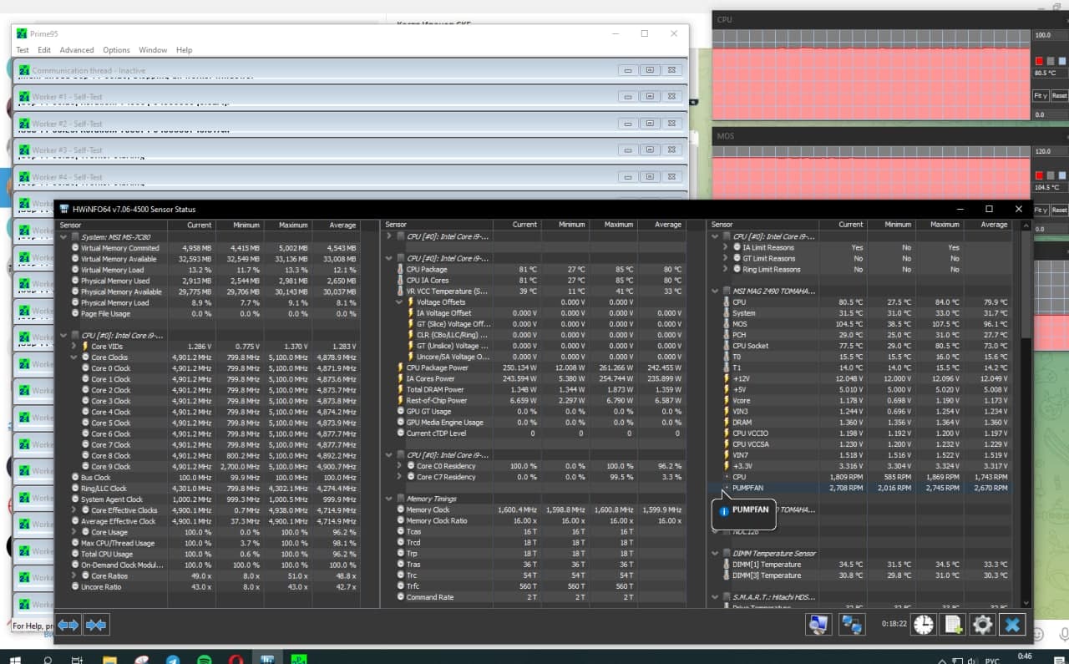Image resolution: width=1069 pixels, height=664 pixels.
Task: Click the 120.0 maximum field in MOS graph
Action: 1051,152
